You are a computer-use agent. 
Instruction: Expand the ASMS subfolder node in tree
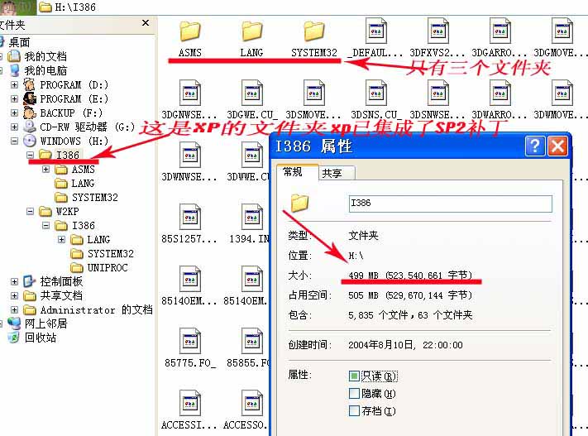[x=45, y=170]
